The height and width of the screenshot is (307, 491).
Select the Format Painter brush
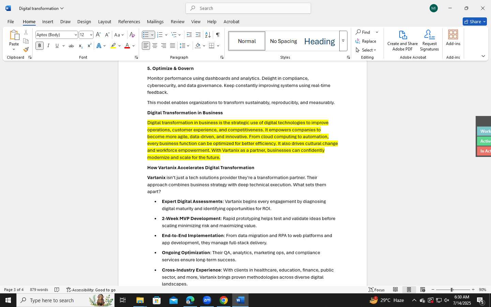click(x=26, y=49)
